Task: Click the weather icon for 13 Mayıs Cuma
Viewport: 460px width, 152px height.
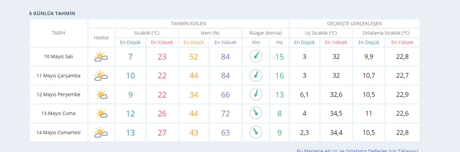Action: click(x=101, y=114)
